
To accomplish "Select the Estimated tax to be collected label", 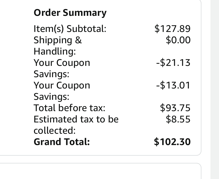I will click(x=76, y=124).
